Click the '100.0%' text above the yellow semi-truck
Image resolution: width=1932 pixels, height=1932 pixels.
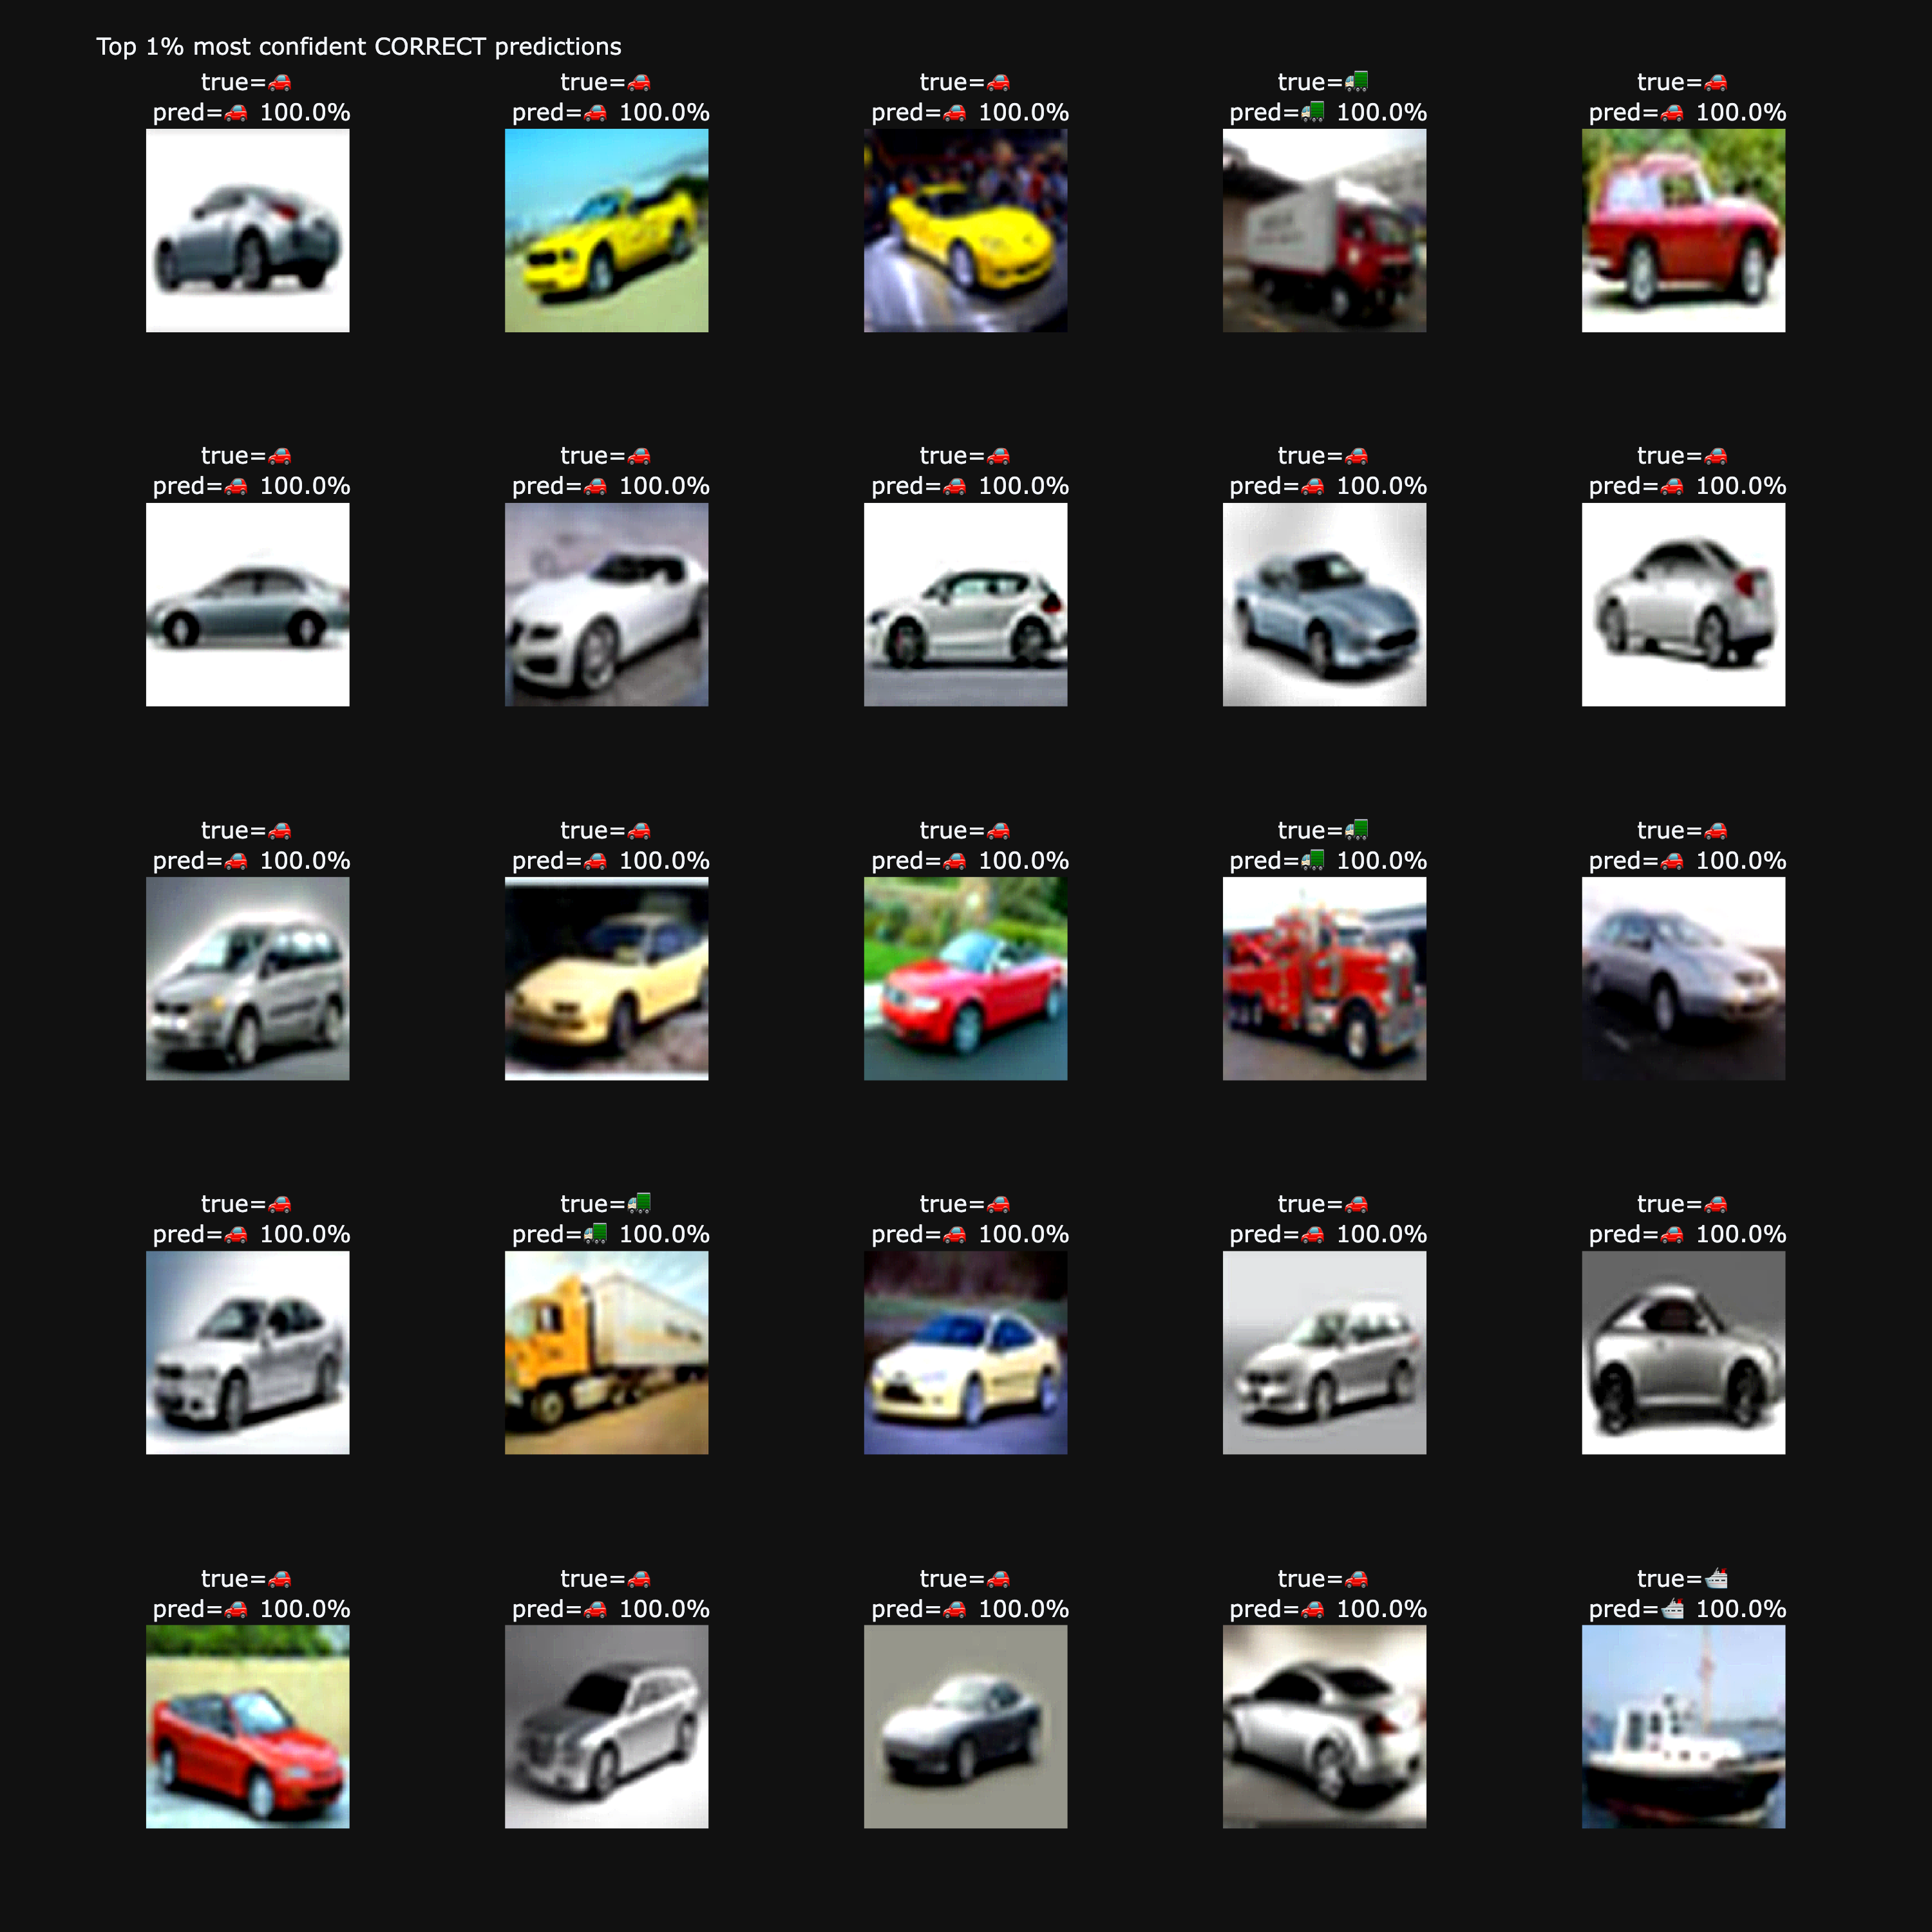click(x=668, y=1234)
